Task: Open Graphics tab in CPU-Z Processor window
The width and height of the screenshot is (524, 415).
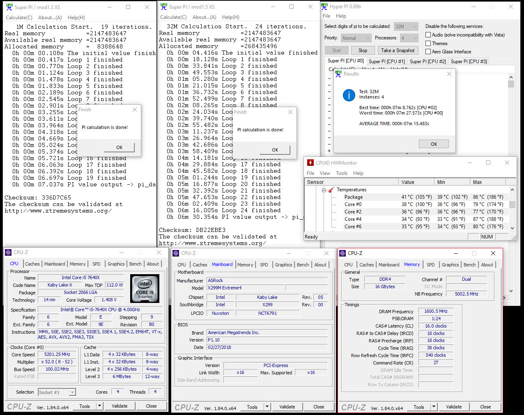Action: point(116,264)
